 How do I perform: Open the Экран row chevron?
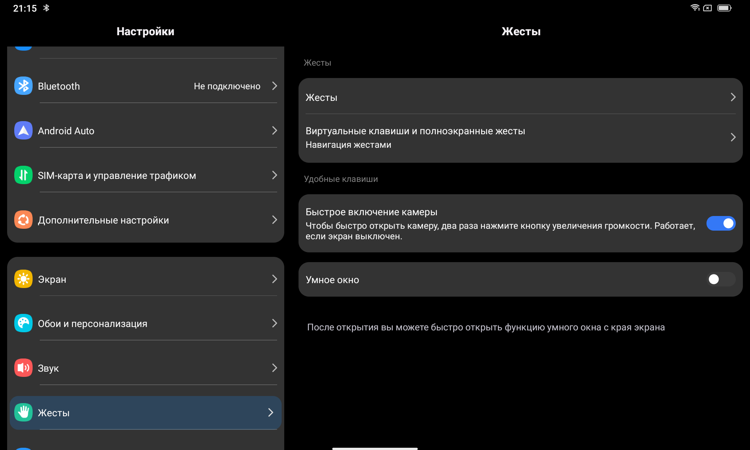coord(274,279)
